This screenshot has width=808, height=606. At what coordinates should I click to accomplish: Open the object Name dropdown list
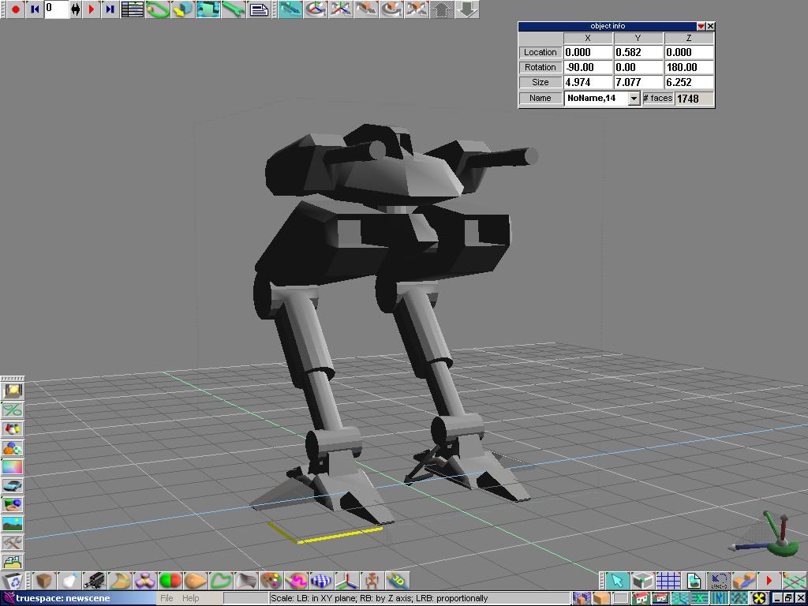(x=634, y=99)
